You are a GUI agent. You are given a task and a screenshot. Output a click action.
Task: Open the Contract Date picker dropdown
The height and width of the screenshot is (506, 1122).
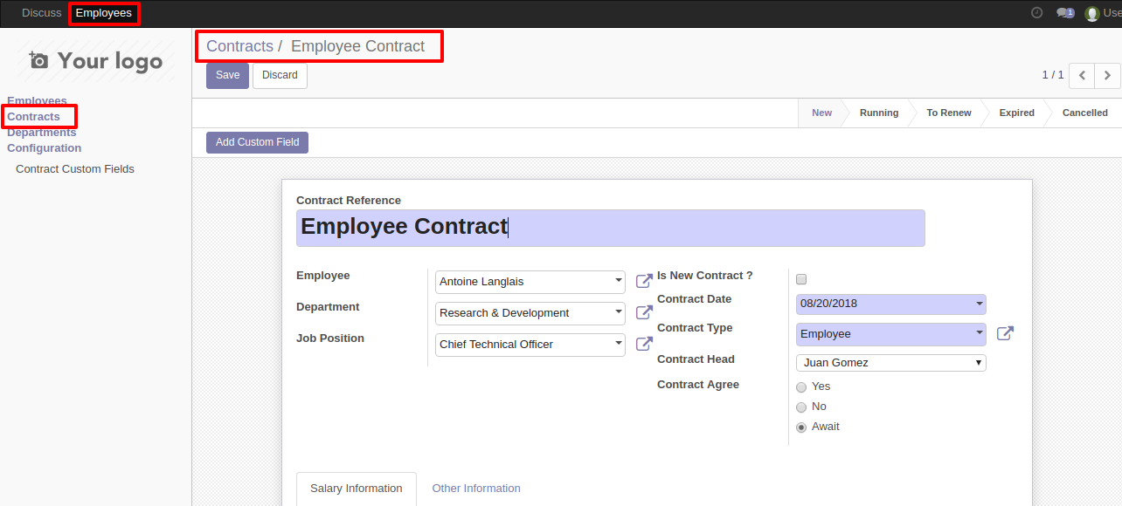pos(891,304)
